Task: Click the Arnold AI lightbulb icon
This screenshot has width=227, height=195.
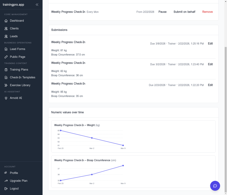Action: 6,98
